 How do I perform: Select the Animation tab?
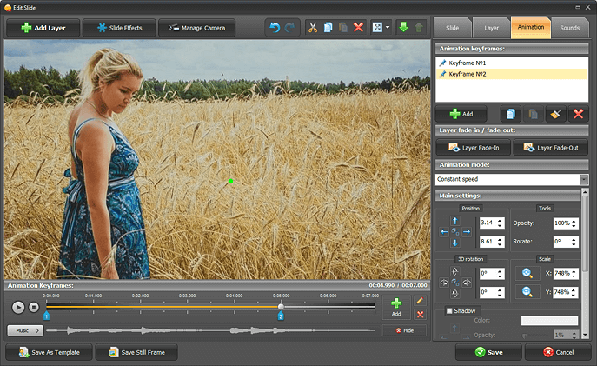coord(531,27)
